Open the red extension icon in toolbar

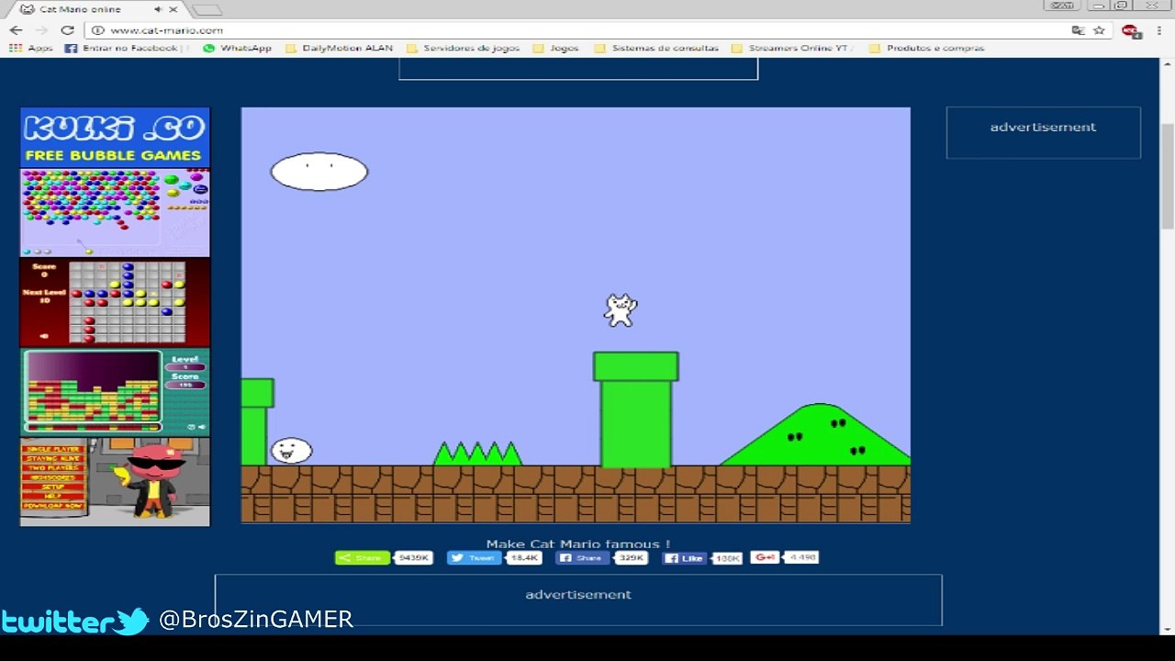1130,30
